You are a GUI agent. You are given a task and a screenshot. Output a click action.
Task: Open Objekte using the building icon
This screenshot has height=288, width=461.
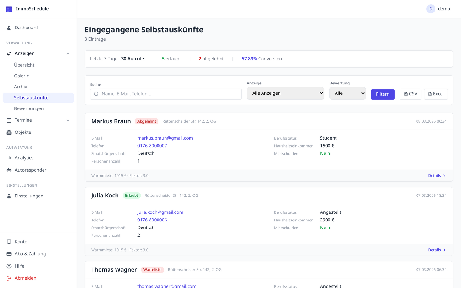click(9, 132)
